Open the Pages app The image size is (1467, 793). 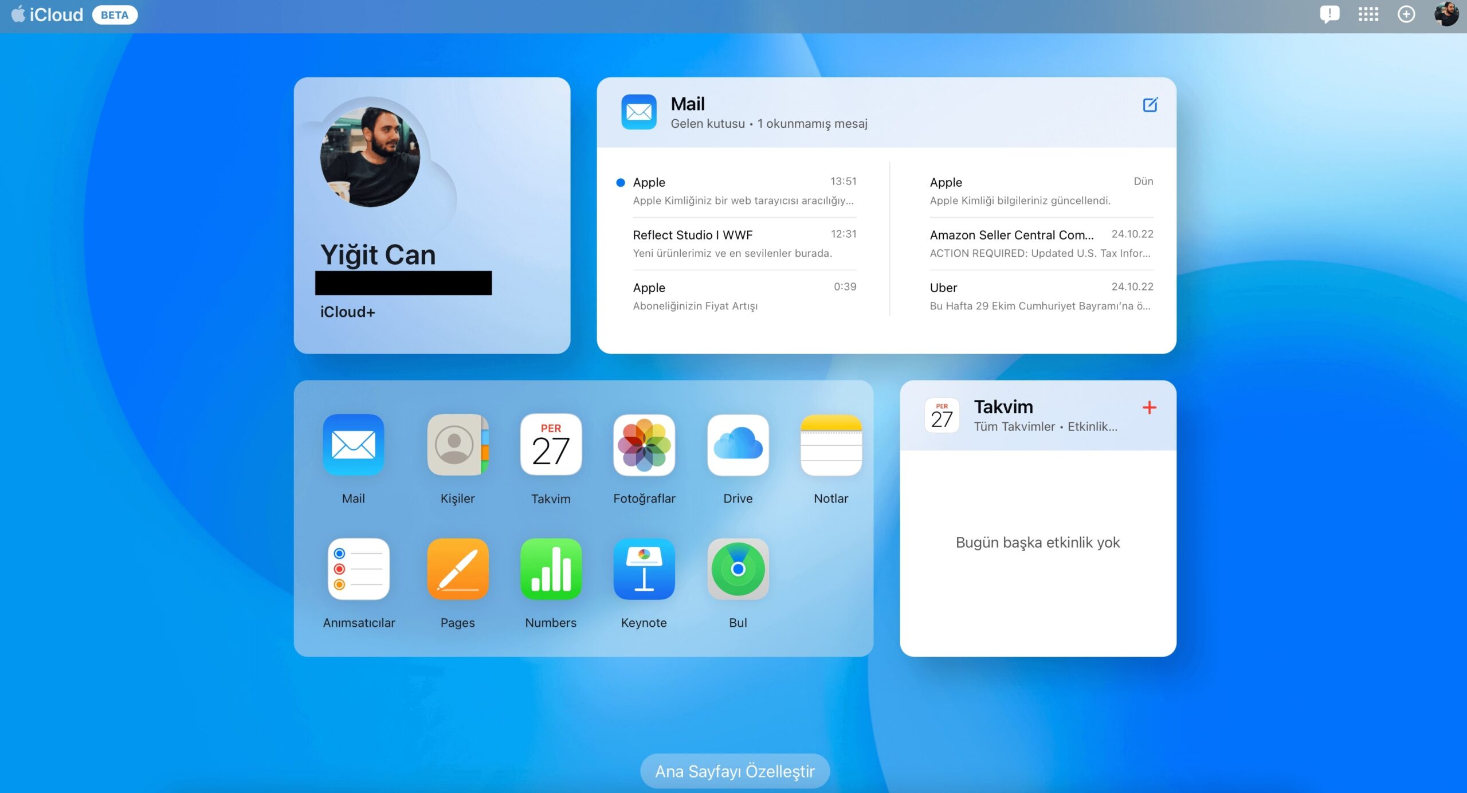pyautogui.click(x=457, y=569)
